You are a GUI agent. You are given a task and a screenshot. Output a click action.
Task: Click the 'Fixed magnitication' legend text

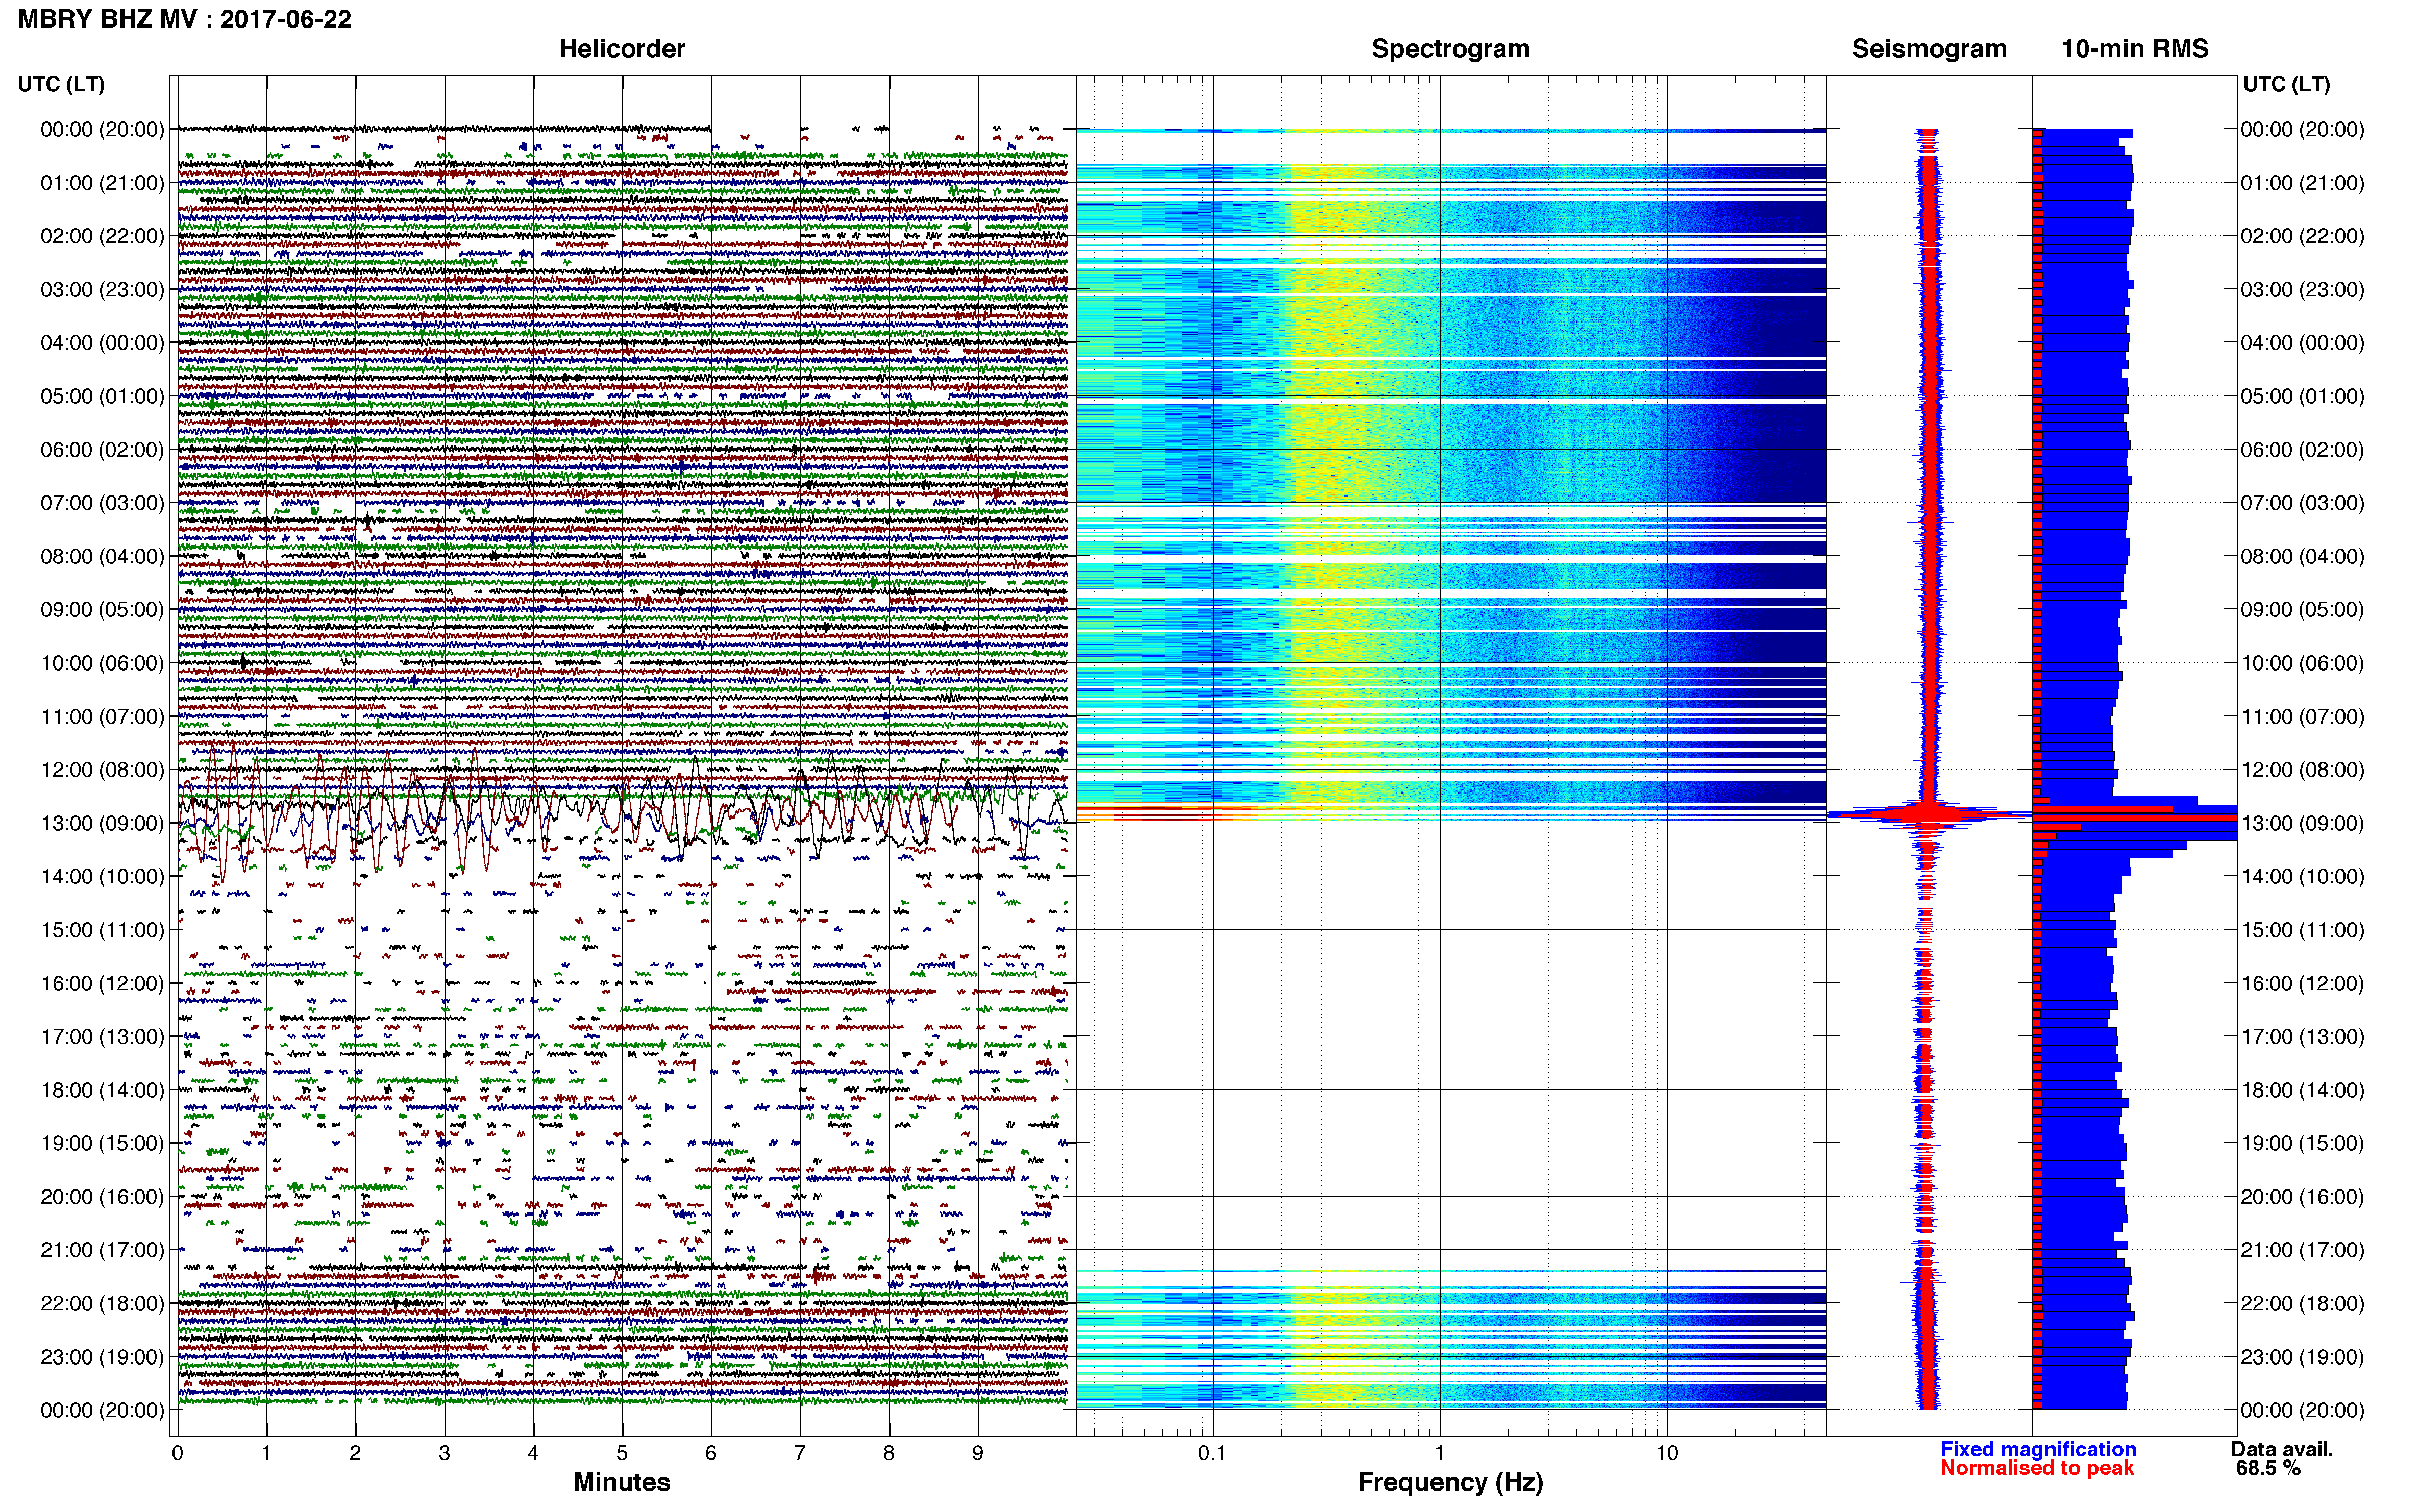click(2038, 1449)
